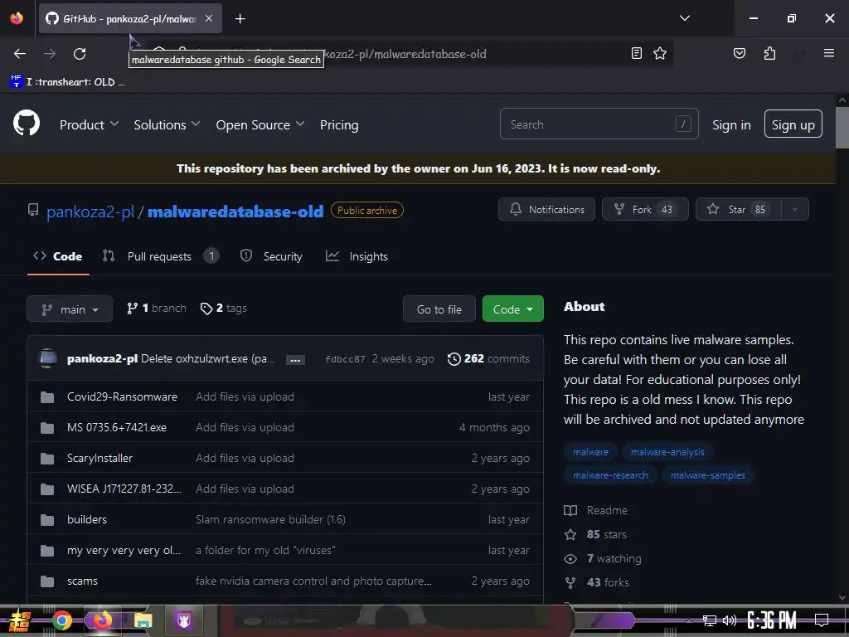Open the malwaredatabase-old repository link
The width and height of the screenshot is (849, 637).
pyautogui.click(x=235, y=212)
